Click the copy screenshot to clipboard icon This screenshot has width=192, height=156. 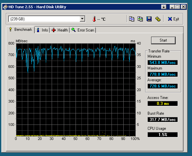[140, 19]
